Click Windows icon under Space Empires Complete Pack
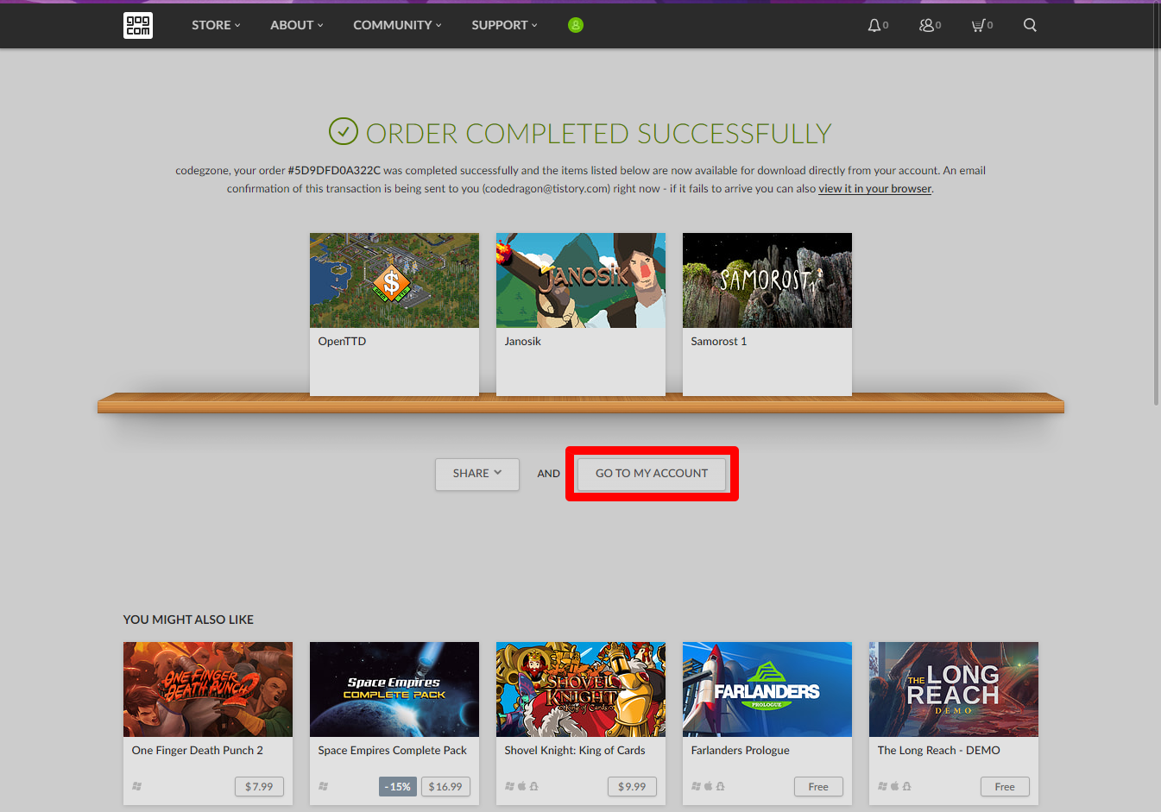 click(x=323, y=786)
